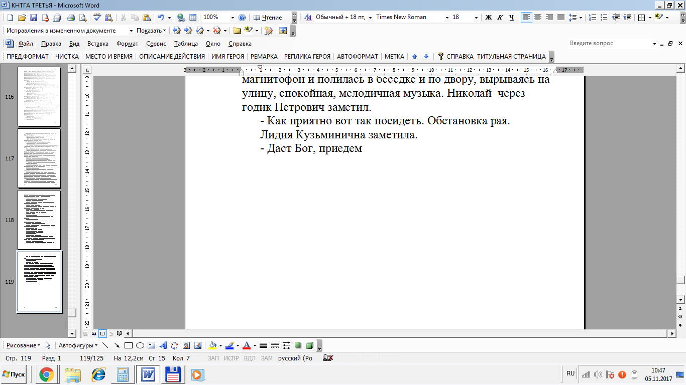Toggle Italic formatting К button
Viewport: 686px width, 385px height.
(500, 18)
